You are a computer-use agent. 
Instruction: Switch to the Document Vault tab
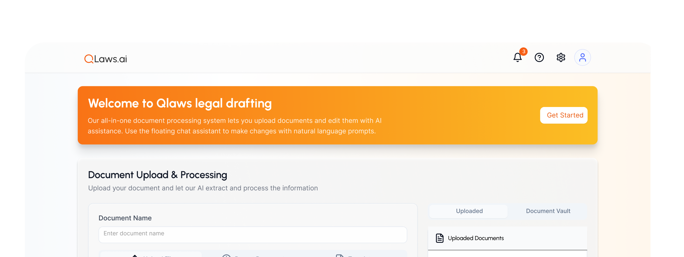pyautogui.click(x=548, y=211)
